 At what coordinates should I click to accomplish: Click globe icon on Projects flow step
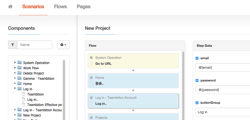(x=91, y=118)
